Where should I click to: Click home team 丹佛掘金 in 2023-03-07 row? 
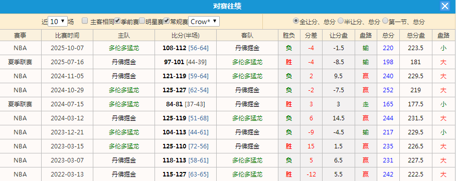(x=124, y=160)
